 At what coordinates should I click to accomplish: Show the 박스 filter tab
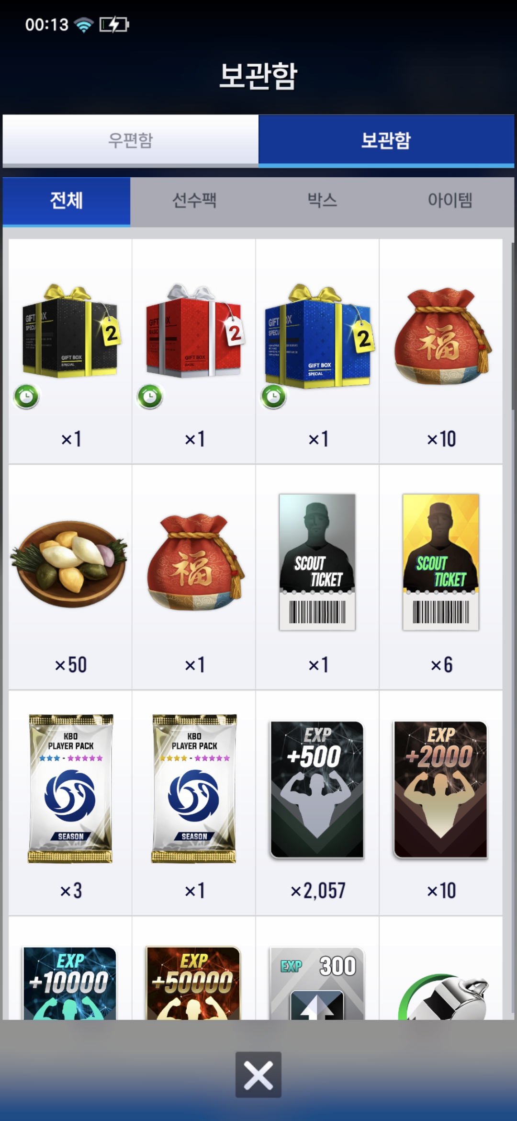pos(322,201)
